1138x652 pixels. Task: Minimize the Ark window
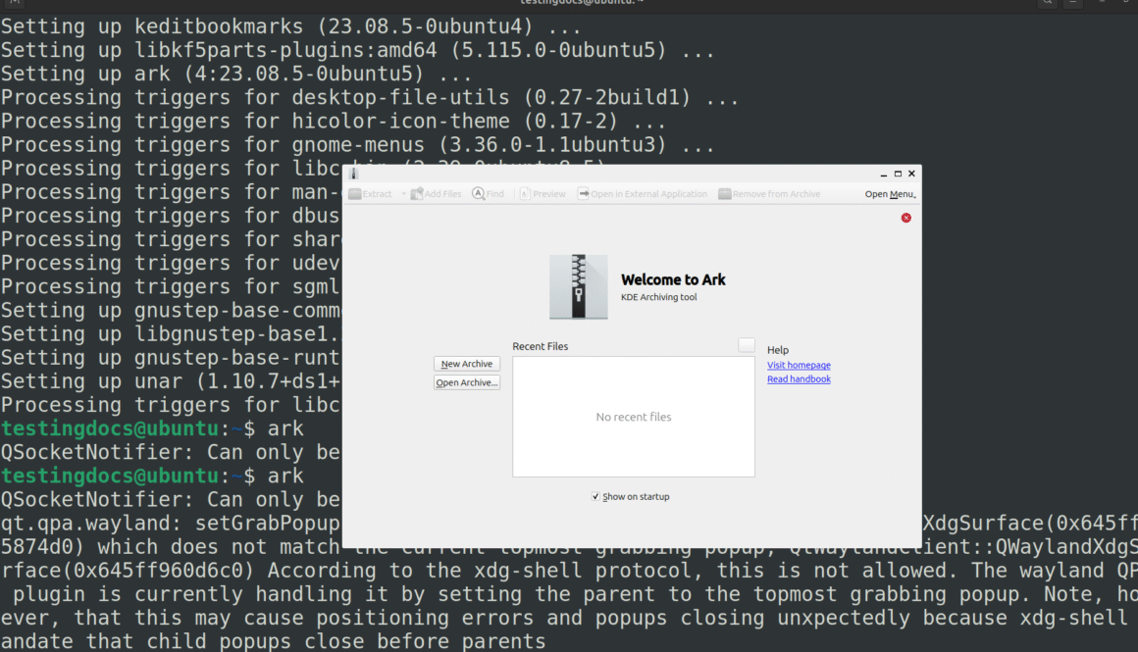point(884,174)
